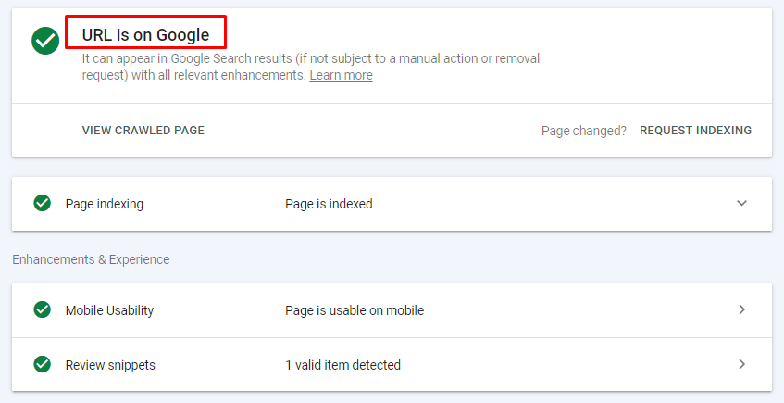Click the Page is usable on mobile text

355,310
